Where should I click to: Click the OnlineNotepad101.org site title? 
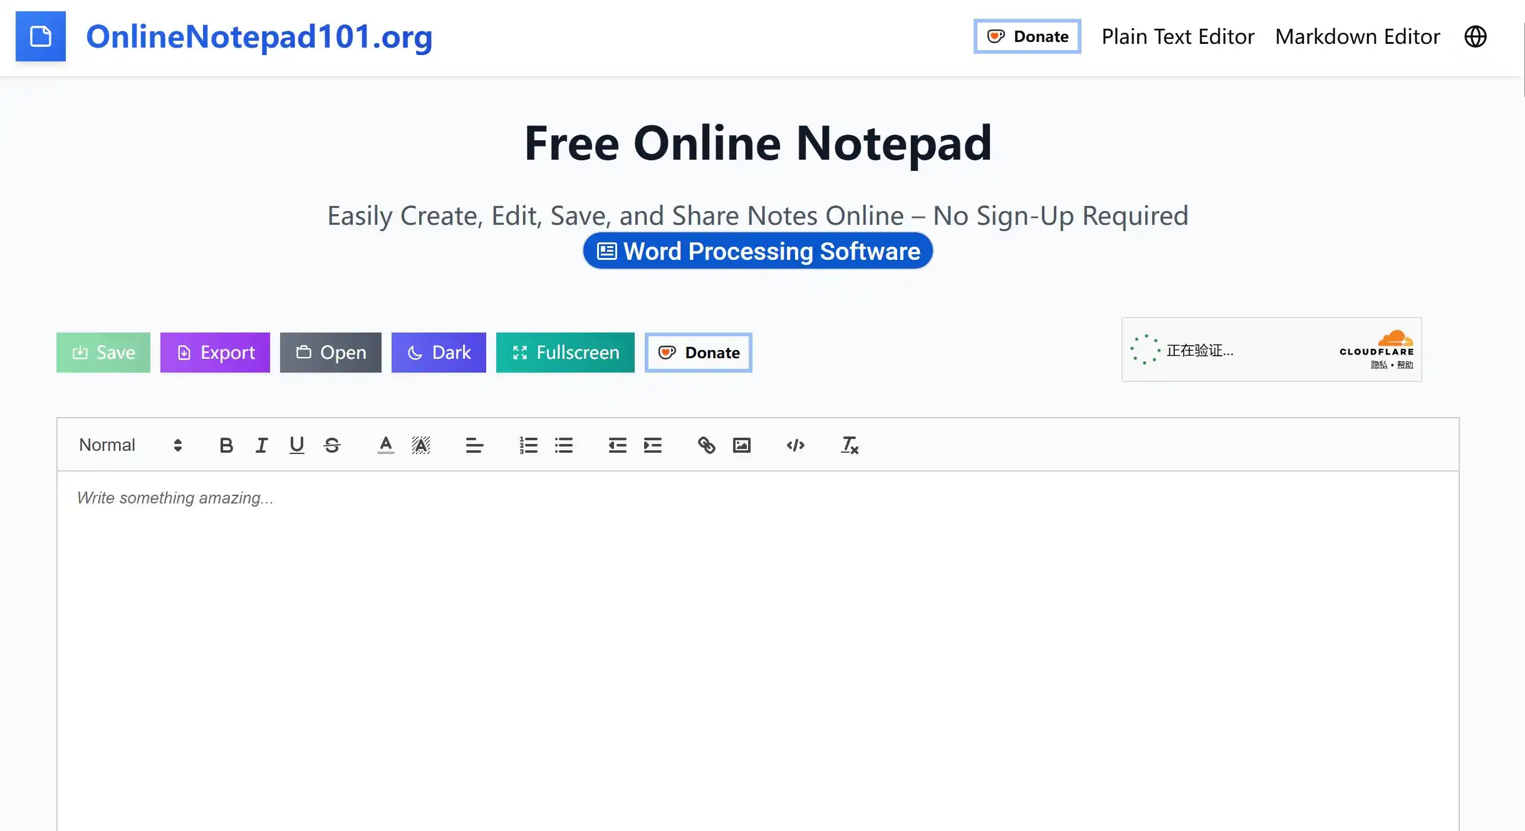(x=259, y=36)
